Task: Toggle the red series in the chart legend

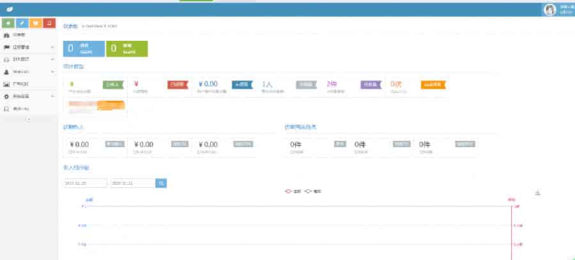Action: point(292,191)
